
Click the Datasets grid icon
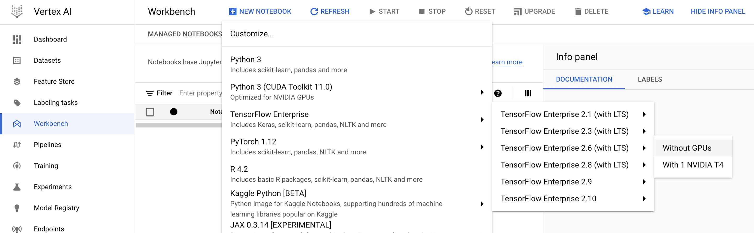[17, 60]
